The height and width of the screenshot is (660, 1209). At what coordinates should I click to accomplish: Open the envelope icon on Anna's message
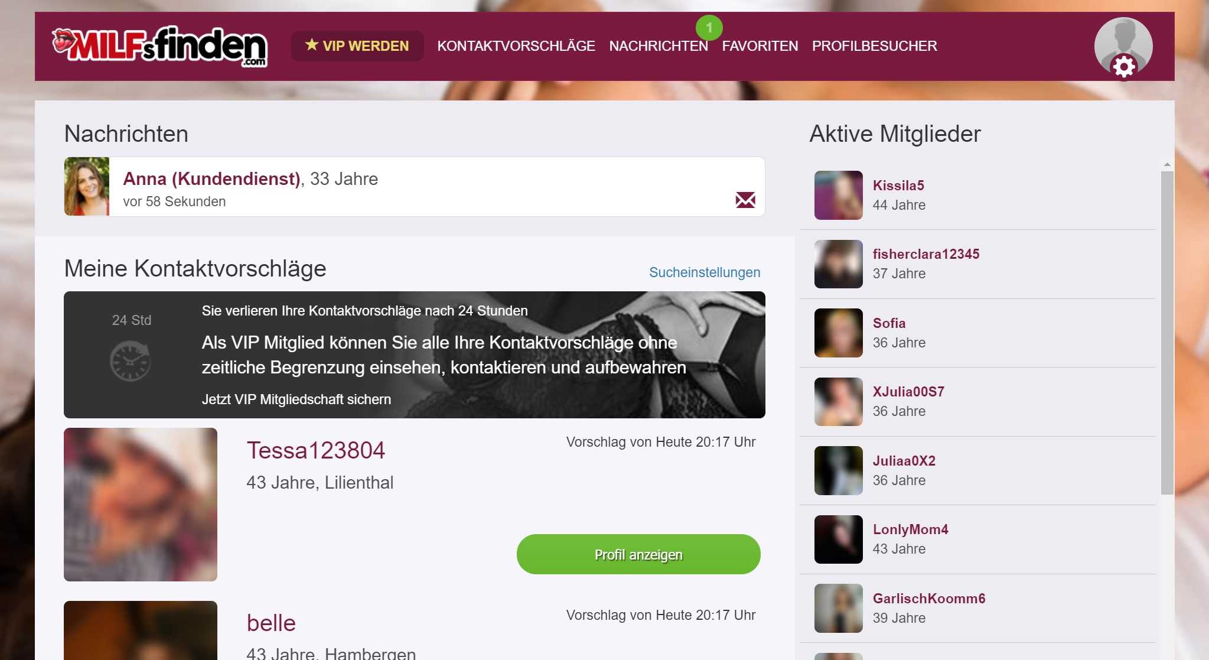click(745, 200)
